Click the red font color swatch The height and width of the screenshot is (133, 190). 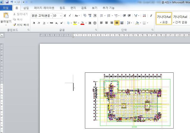click(82, 23)
